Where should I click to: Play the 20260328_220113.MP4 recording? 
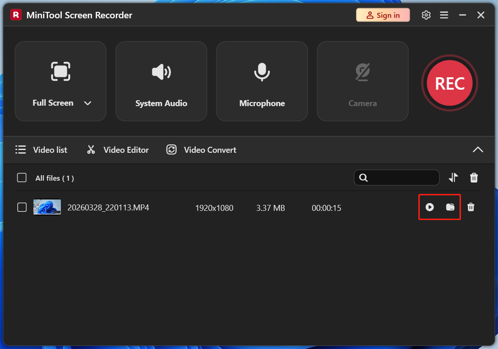[x=429, y=207]
